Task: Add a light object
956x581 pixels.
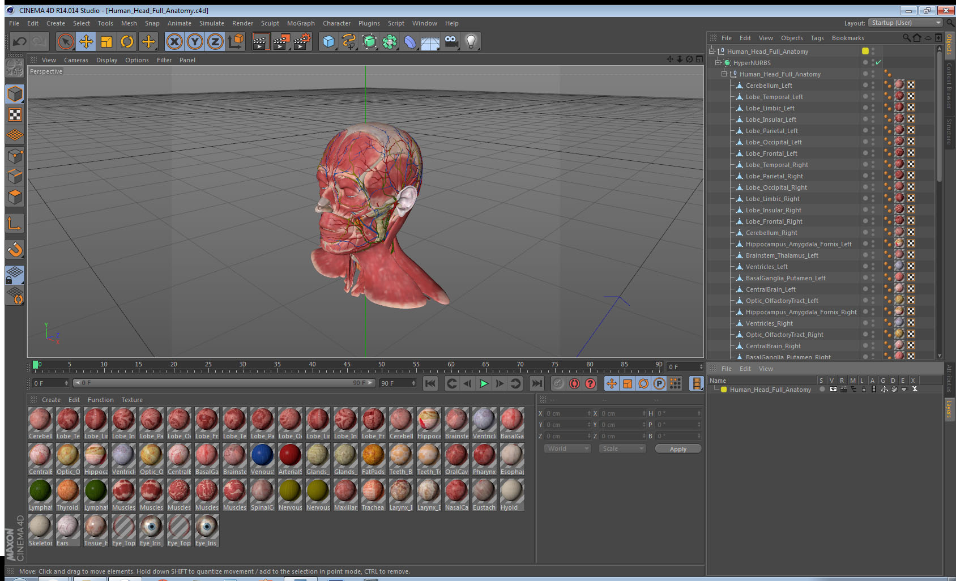Action: tap(471, 41)
